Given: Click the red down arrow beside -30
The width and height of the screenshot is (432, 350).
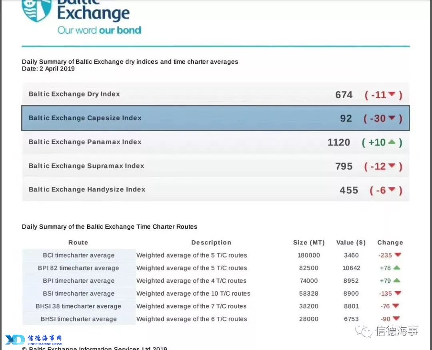Looking at the screenshot, I should coord(392,118).
